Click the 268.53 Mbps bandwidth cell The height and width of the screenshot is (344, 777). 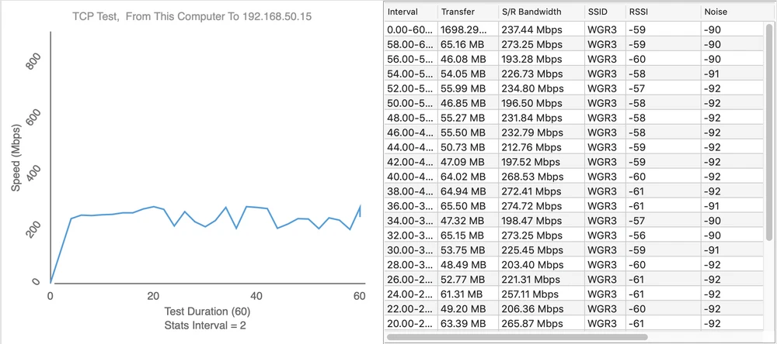tap(531, 177)
